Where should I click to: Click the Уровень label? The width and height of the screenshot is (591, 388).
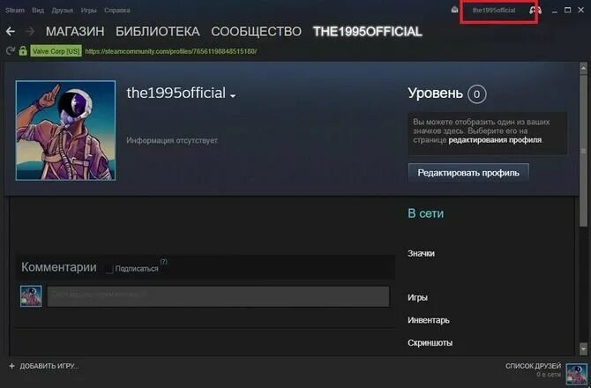(435, 93)
